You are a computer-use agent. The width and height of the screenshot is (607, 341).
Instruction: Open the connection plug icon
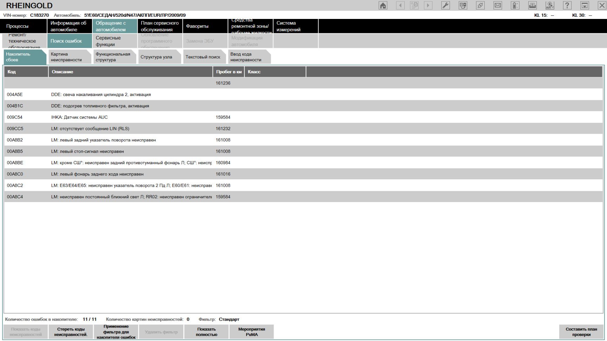click(x=480, y=5)
